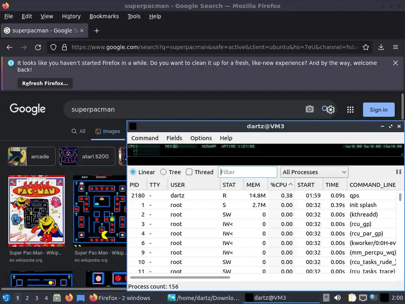Click the padlock site info icon
The image size is (405, 304).
tap(64, 47)
